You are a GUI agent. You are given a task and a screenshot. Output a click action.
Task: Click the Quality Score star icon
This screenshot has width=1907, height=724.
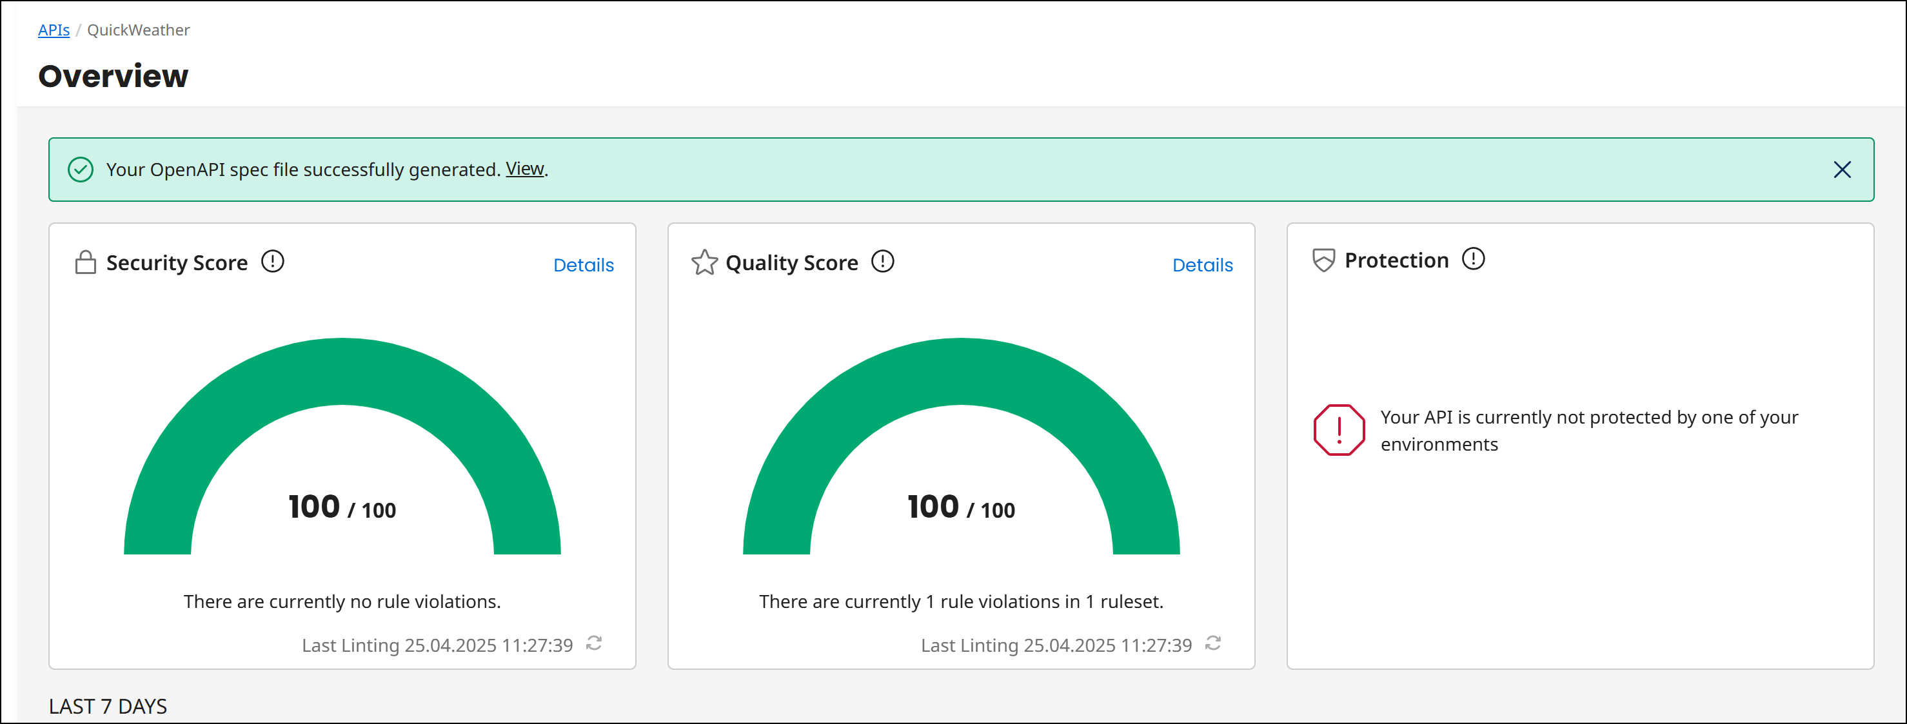point(704,262)
